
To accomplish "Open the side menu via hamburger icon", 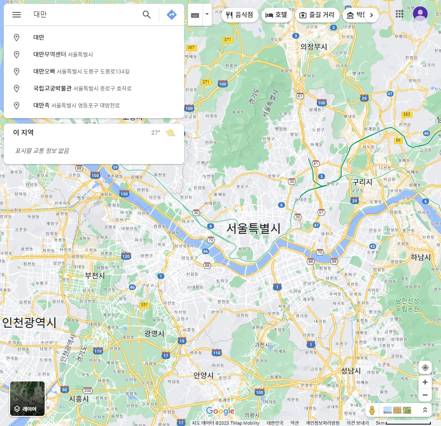I will click(17, 14).
